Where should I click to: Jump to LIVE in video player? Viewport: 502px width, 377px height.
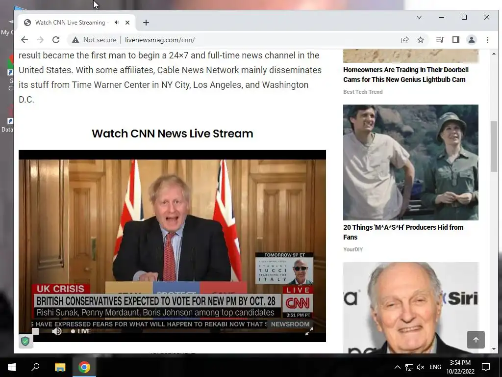(x=81, y=331)
